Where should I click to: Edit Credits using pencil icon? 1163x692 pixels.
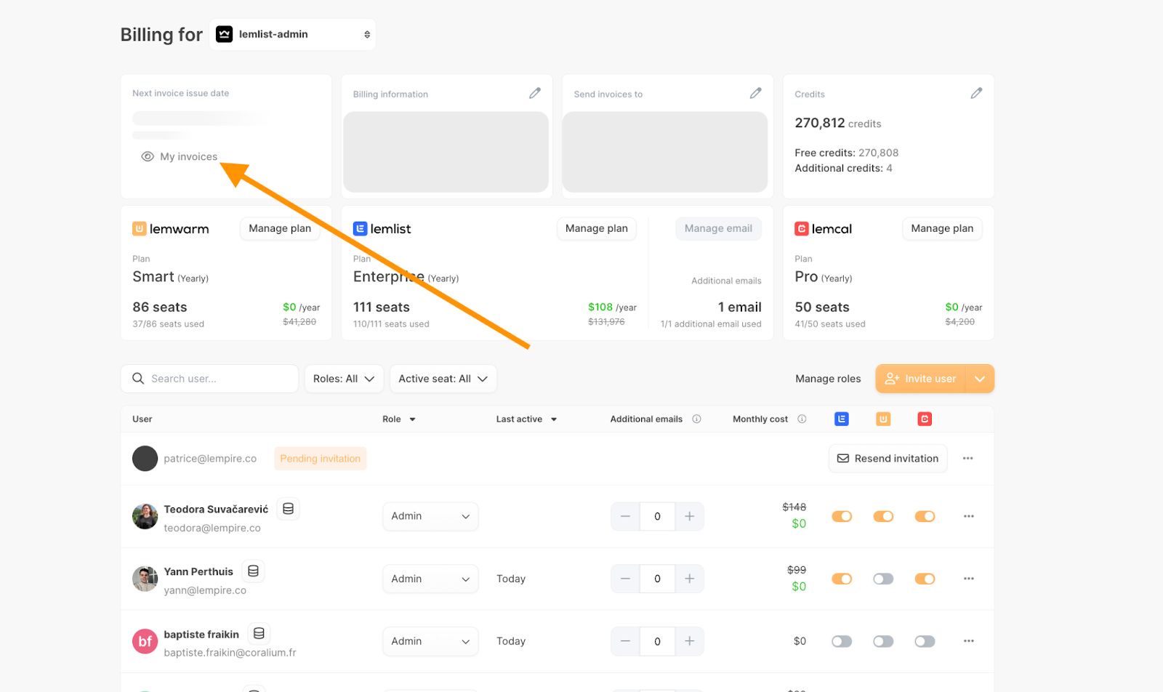click(x=976, y=93)
